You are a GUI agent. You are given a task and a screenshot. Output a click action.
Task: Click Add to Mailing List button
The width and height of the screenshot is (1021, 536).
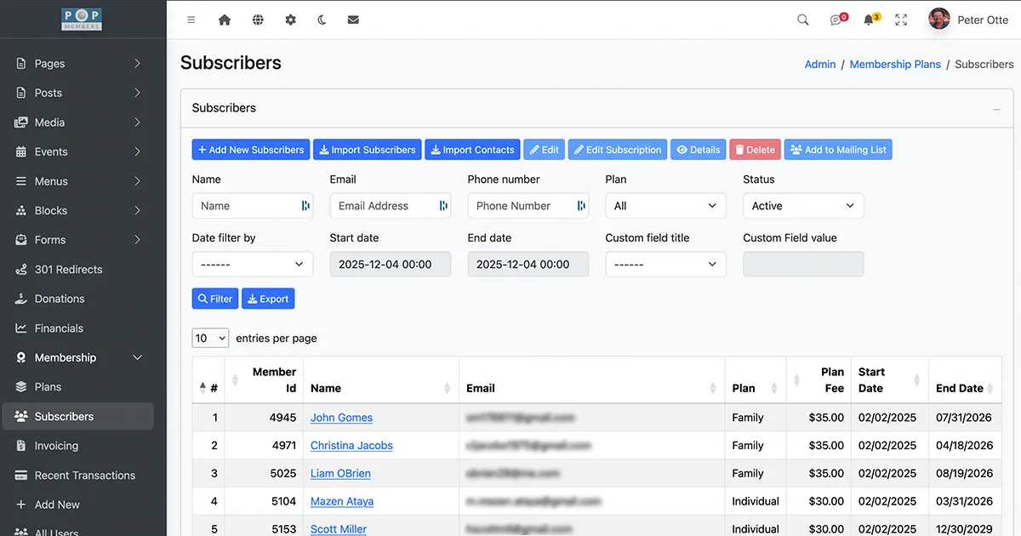[838, 150]
